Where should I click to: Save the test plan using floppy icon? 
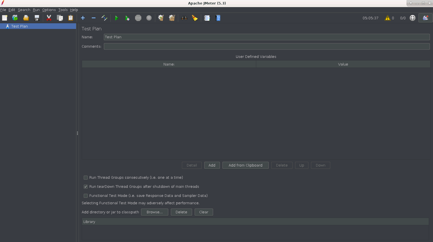pos(37,18)
